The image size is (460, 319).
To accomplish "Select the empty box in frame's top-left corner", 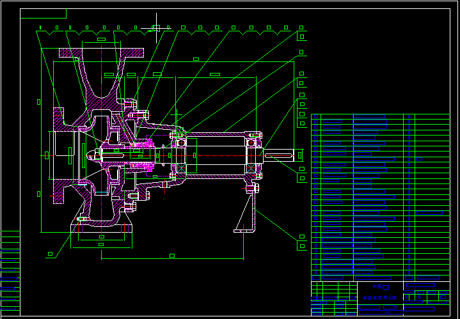I will pyautogui.click(x=43, y=13).
